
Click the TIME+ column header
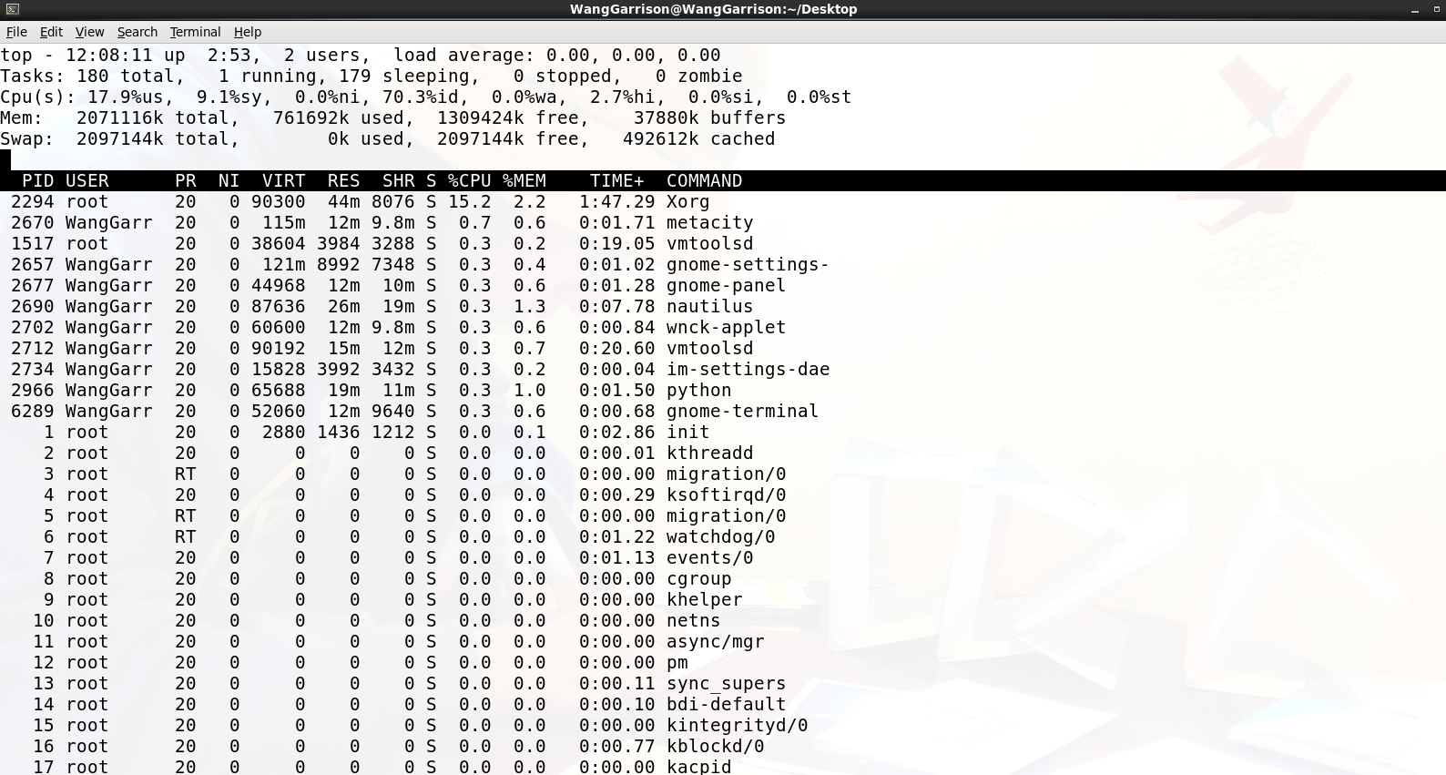(617, 181)
